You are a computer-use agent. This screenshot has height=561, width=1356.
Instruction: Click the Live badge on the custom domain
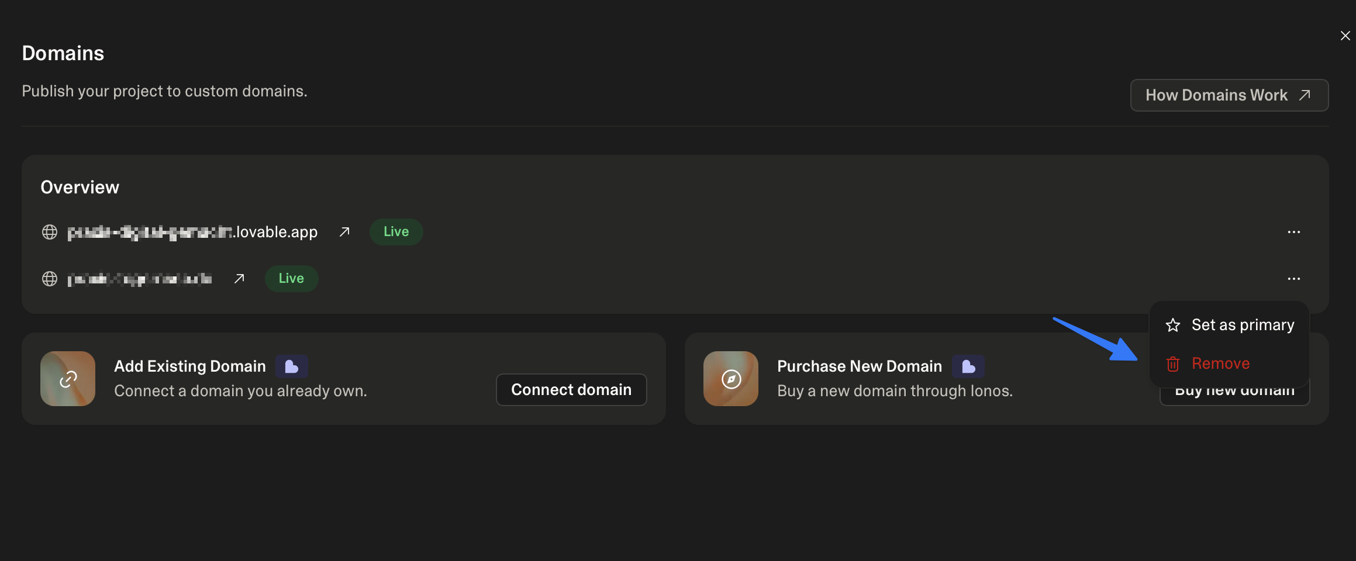coord(291,278)
